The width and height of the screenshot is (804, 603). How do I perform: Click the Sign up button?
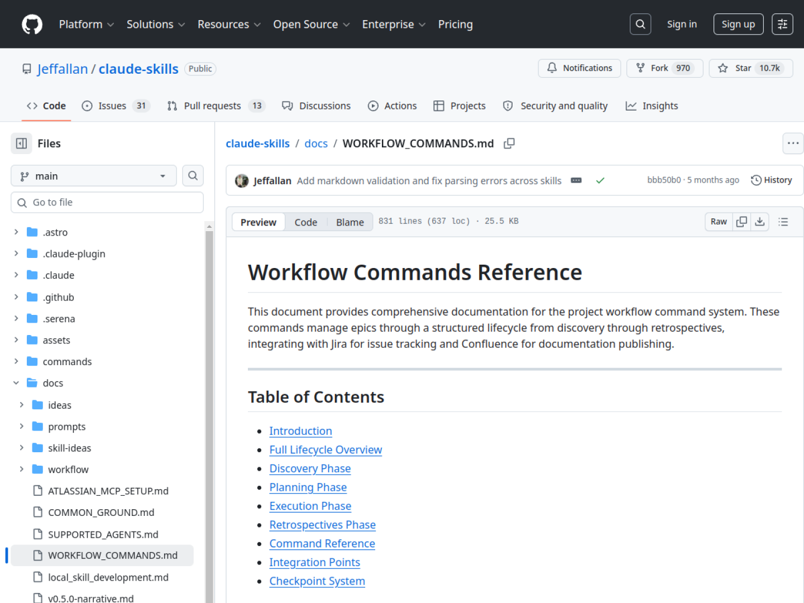pos(738,24)
